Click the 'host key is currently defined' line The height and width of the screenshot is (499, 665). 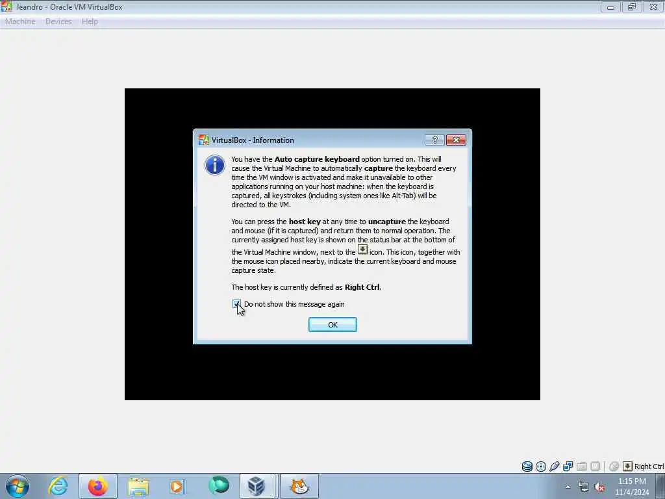pos(307,287)
